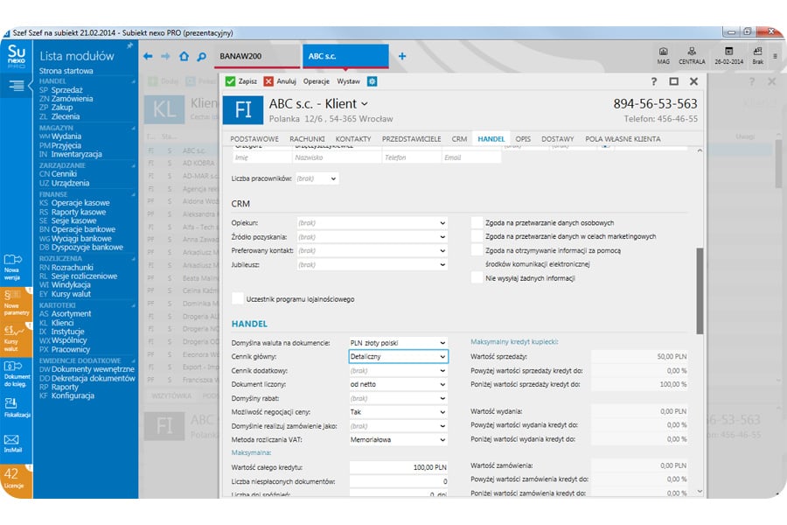Click the settings gear next to Wystaw
787x525 pixels.
pyautogui.click(x=372, y=81)
